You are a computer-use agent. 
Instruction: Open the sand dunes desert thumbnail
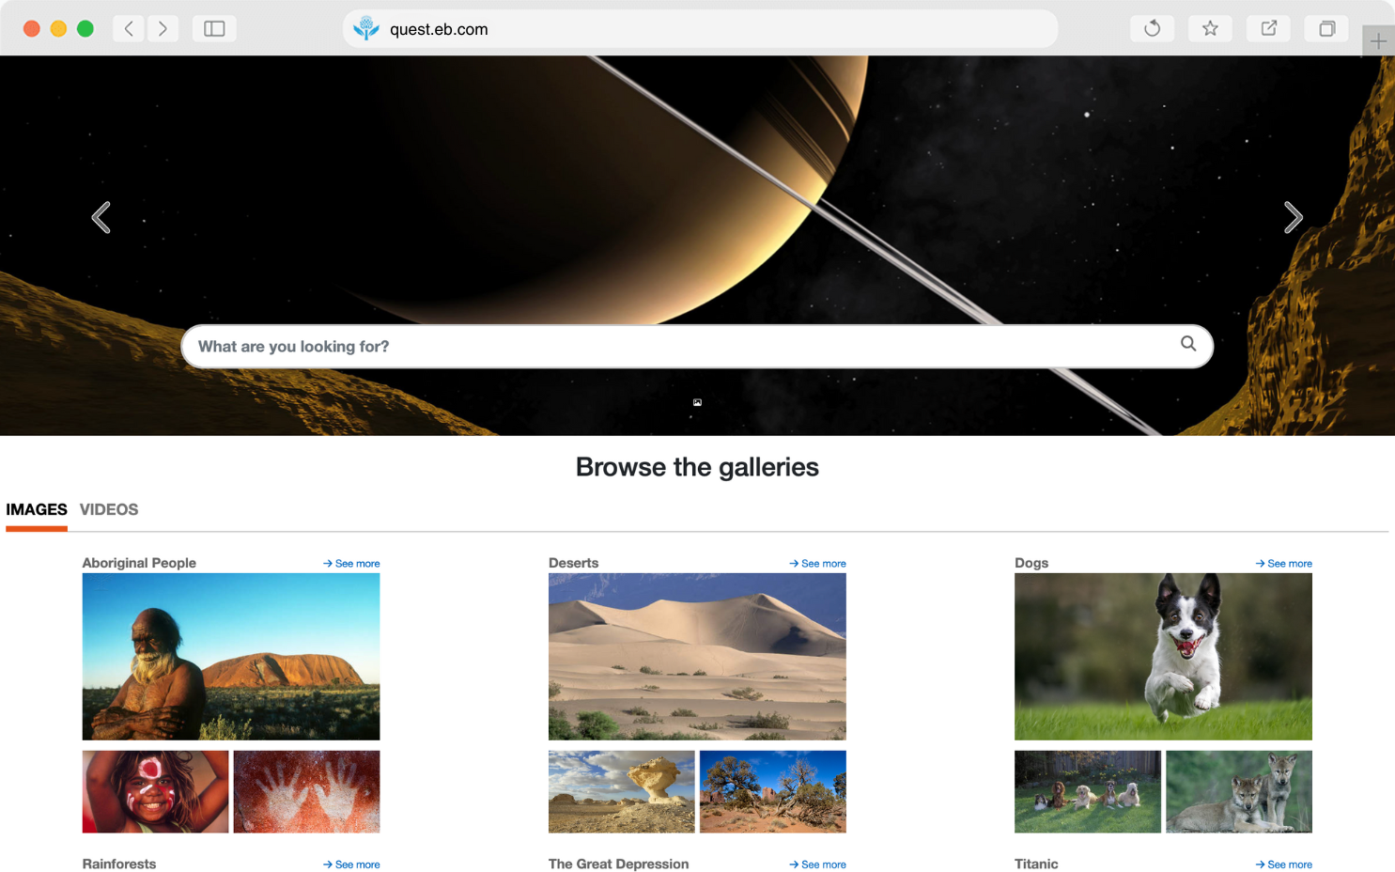[697, 657]
